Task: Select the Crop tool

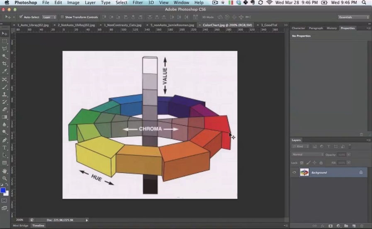Action: (5, 64)
